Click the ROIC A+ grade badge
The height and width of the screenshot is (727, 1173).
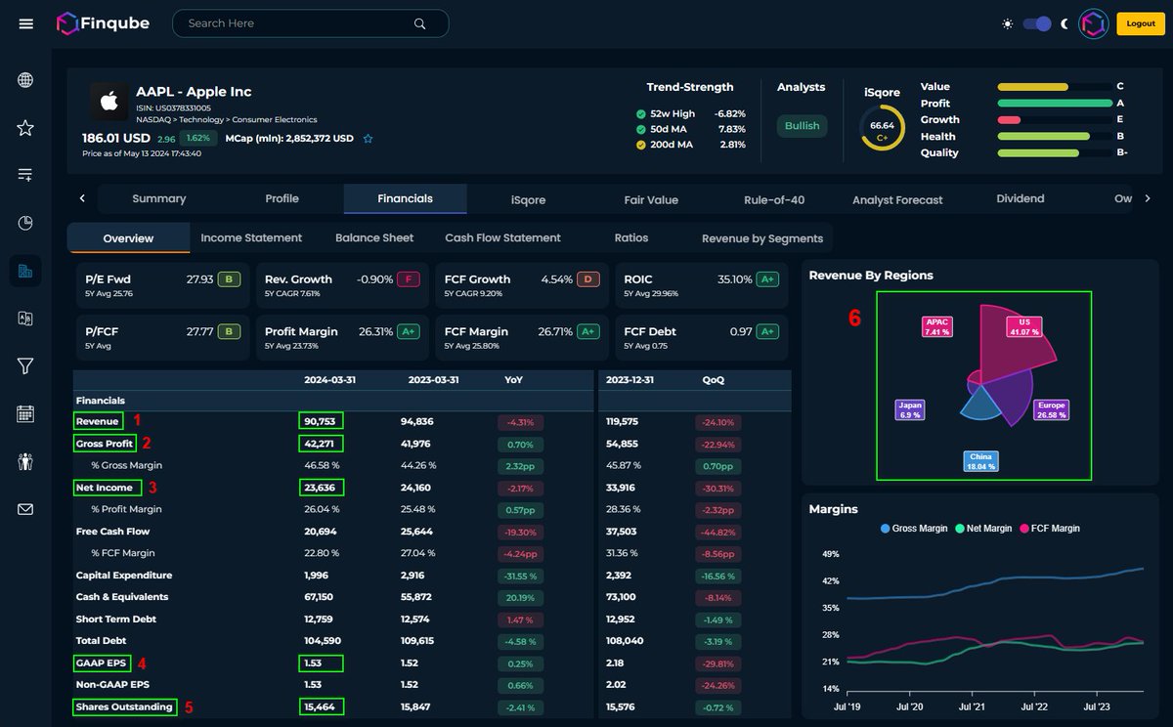[x=767, y=279]
